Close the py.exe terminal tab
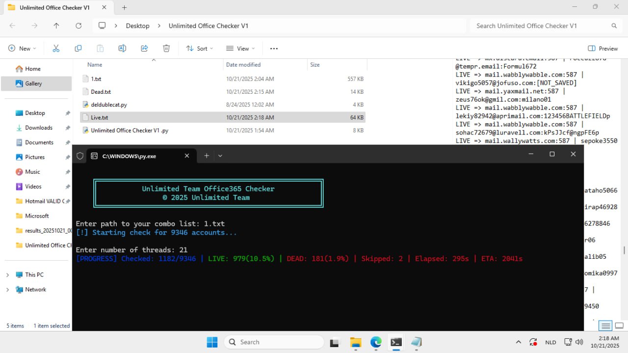This screenshot has height=353, width=628. (187, 155)
